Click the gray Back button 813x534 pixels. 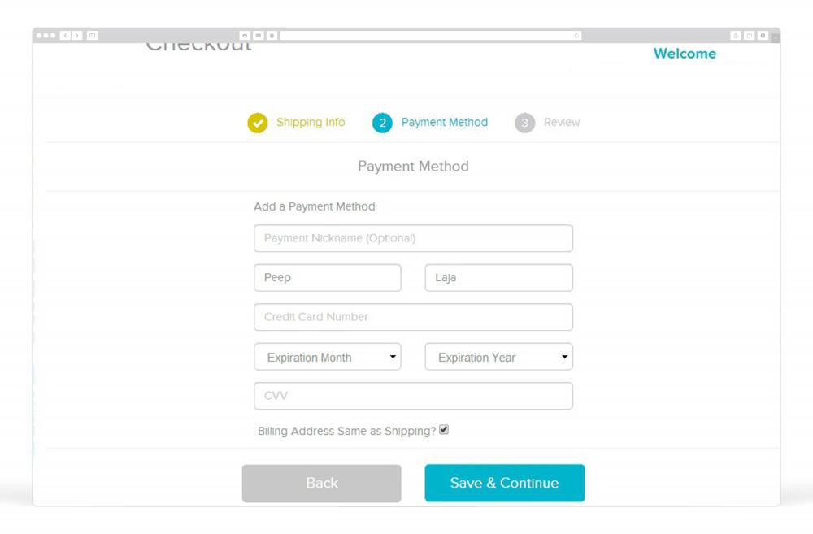point(321,483)
